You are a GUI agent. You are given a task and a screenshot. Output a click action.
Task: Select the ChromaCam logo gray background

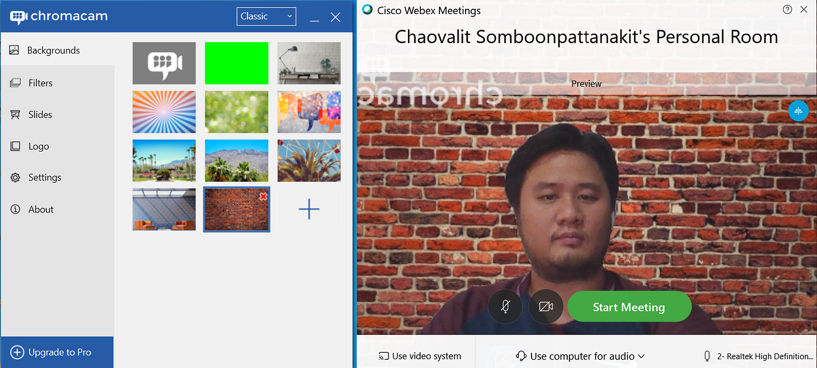pos(164,63)
